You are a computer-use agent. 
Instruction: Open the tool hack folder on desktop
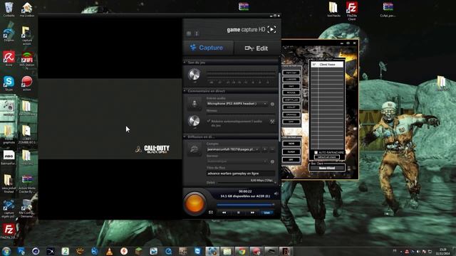click(333, 9)
